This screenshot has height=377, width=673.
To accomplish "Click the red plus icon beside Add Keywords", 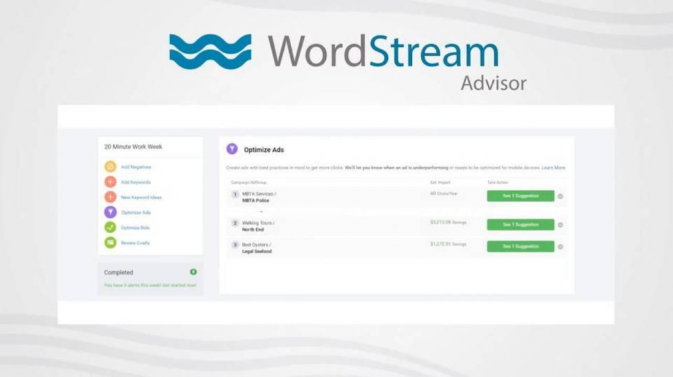I will [x=111, y=182].
